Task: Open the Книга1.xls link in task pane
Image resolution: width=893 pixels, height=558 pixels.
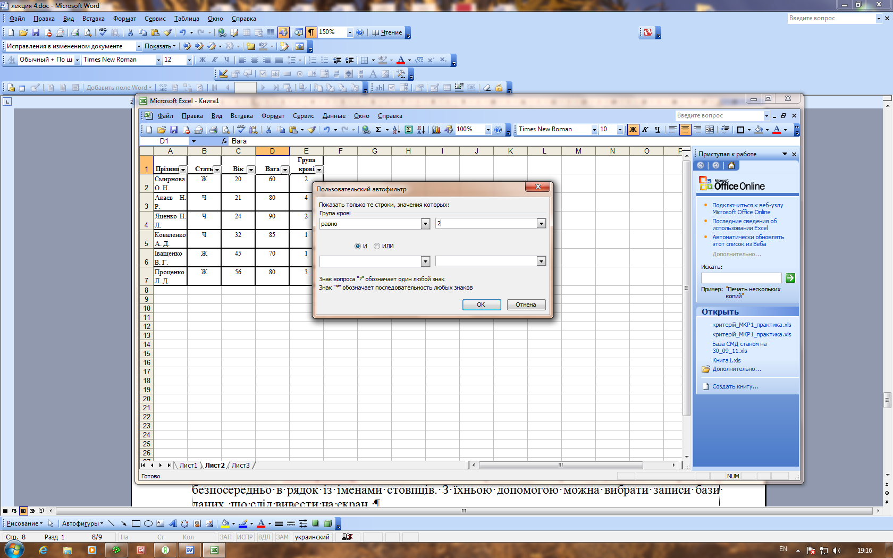Action: click(x=726, y=360)
